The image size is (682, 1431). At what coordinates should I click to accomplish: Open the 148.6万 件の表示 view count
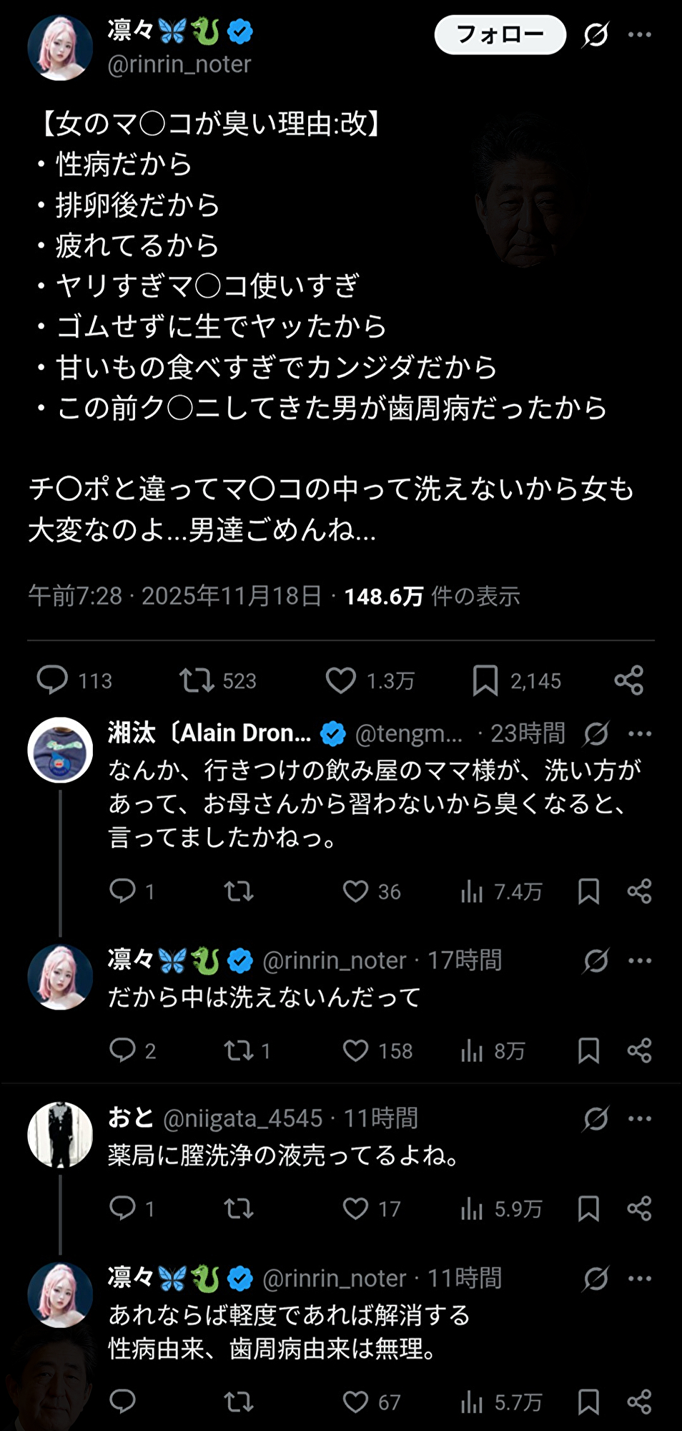click(432, 596)
